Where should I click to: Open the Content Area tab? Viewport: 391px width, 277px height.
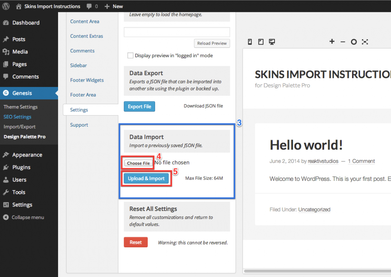[x=84, y=21]
